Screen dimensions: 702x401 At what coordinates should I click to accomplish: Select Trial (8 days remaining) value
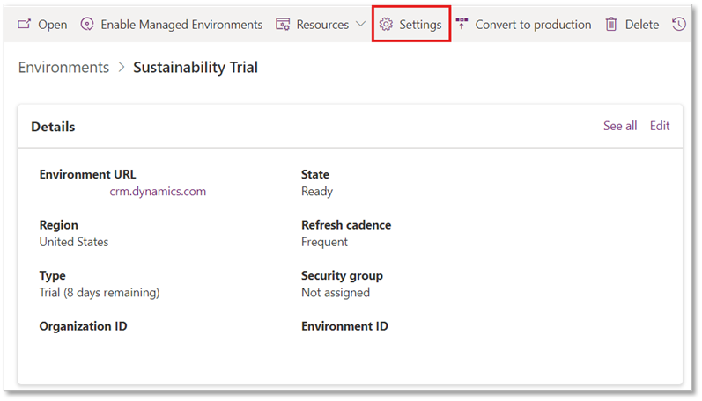coord(99,293)
